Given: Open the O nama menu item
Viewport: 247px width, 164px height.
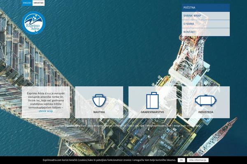Looking at the screenshot, I should tap(205, 24).
